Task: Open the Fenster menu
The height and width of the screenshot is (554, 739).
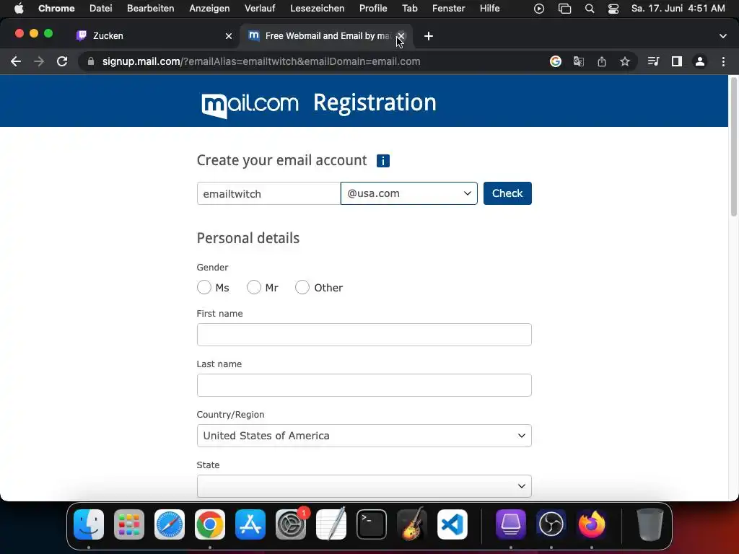Action: [448, 9]
